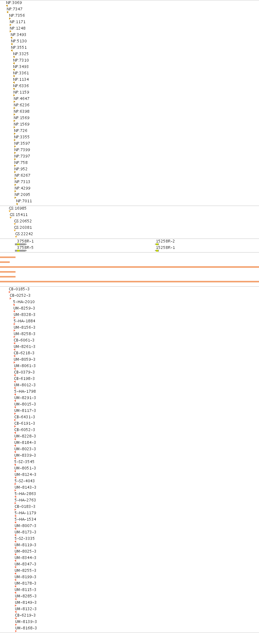
Task: Click UM-8117-3 label
Action: click(x=25, y=411)
